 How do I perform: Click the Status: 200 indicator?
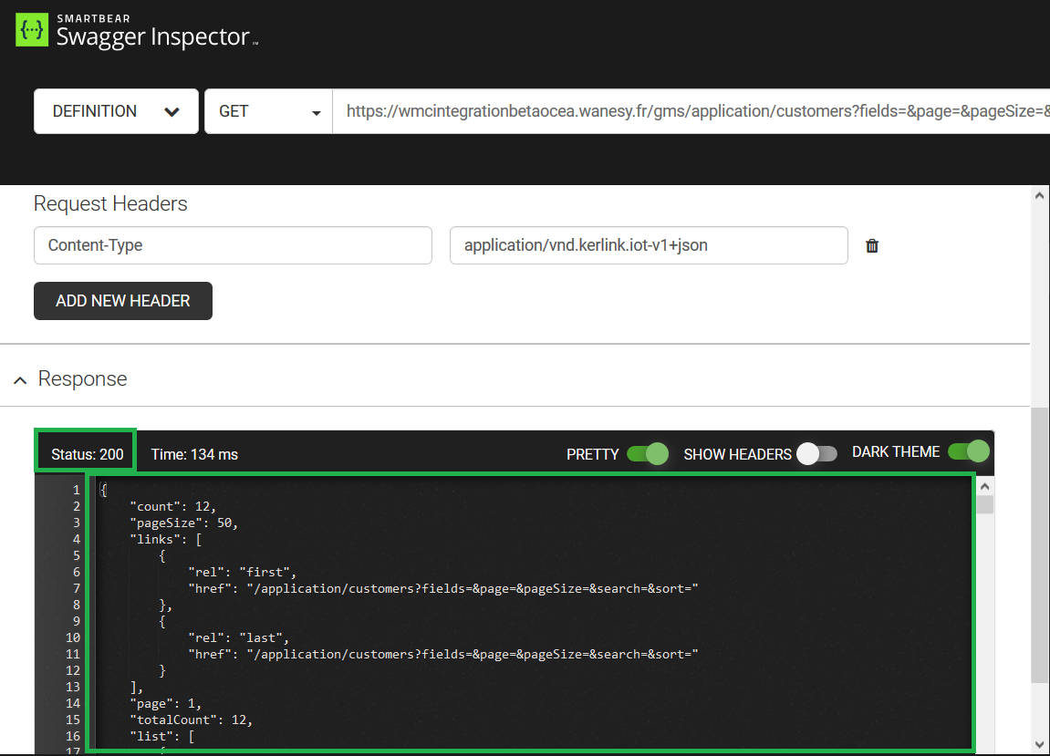[x=87, y=453]
